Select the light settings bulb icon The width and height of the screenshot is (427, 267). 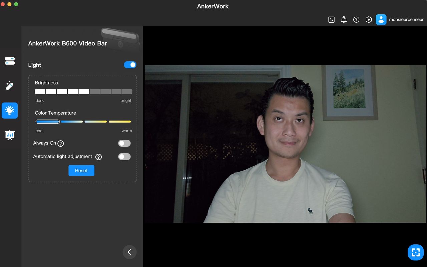point(10,110)
